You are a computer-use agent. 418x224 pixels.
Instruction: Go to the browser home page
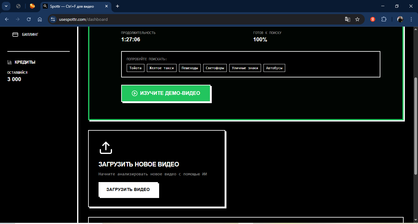click(40, 19)
